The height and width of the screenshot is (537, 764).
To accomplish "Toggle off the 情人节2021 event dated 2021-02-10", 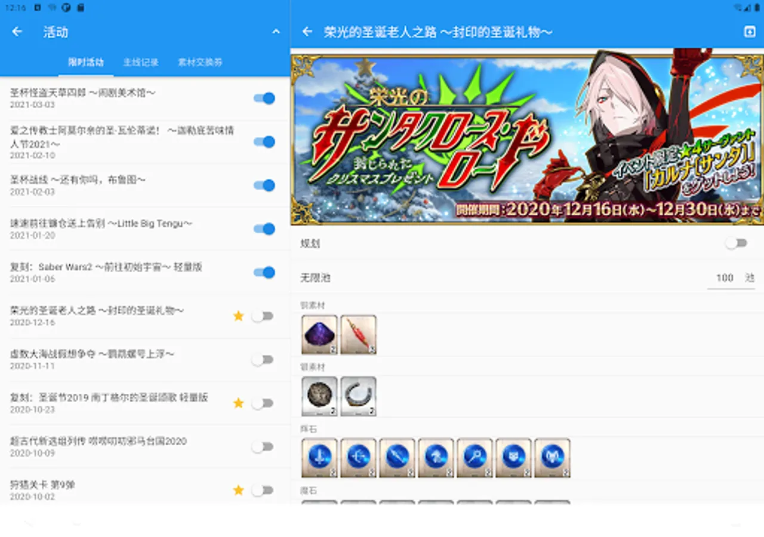I will [x=264, y=142].
